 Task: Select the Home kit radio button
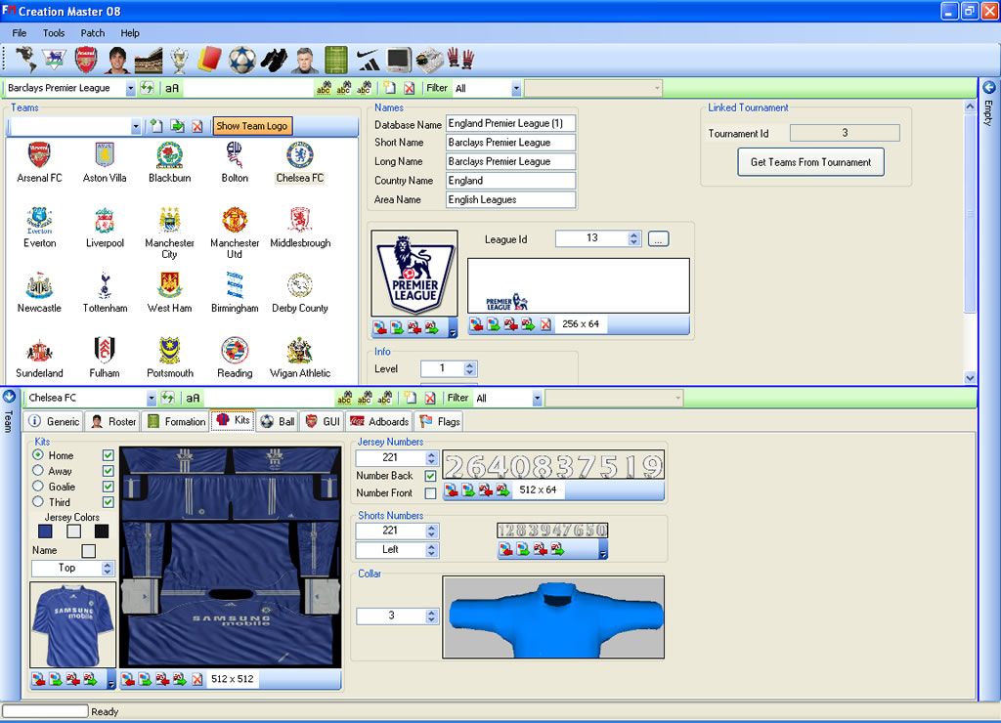pyautogui.click(x=38, y=455)
